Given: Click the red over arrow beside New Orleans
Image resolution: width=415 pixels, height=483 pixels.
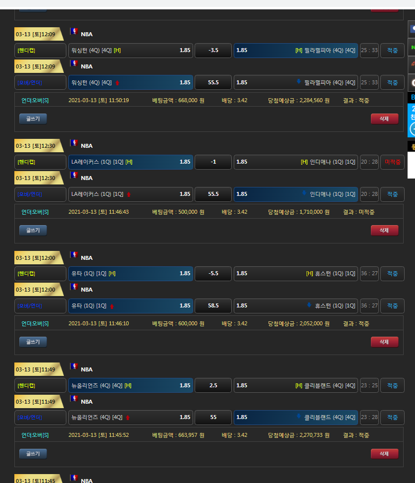Looking at the screenshot, I should (x=128, y=418).
